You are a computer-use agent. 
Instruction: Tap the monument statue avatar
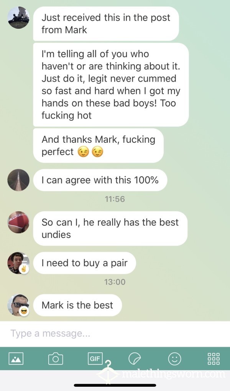click(x=19, y=17)
